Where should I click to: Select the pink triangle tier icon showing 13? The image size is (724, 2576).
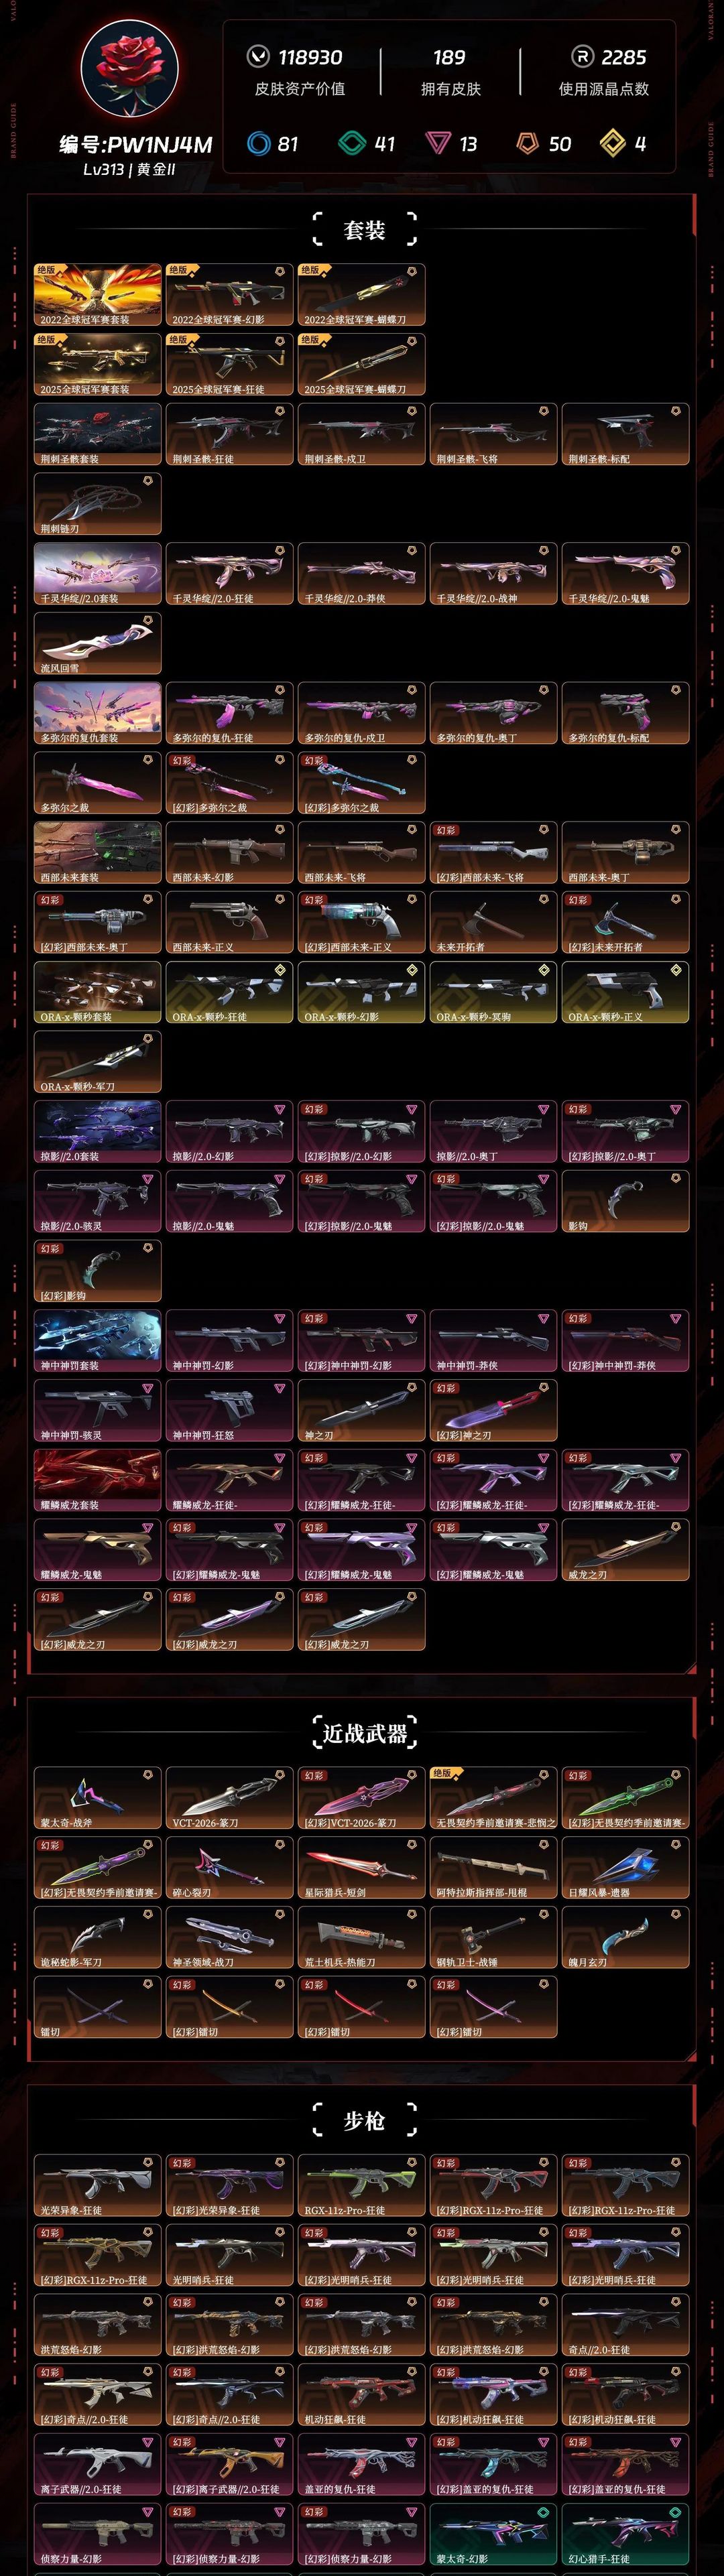(438, 143)
